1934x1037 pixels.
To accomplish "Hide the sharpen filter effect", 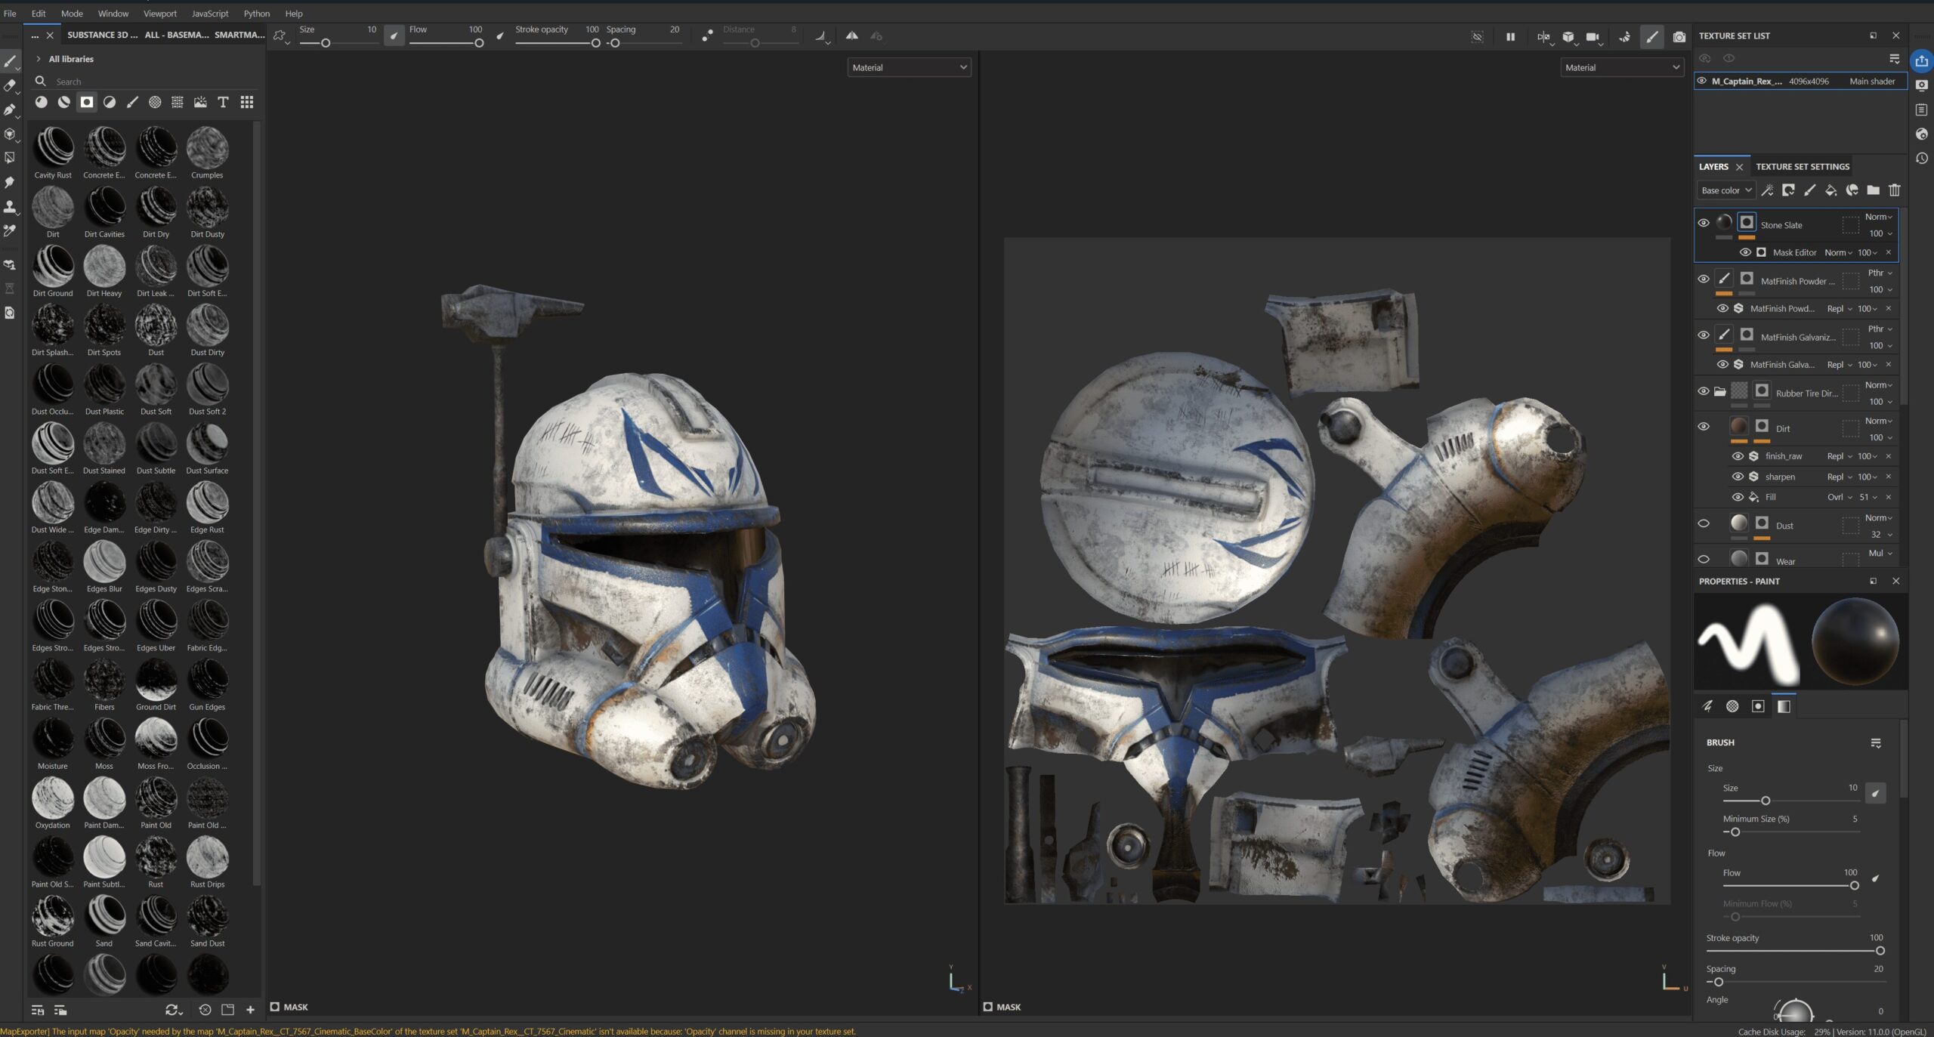I will tap(1737, 477).
